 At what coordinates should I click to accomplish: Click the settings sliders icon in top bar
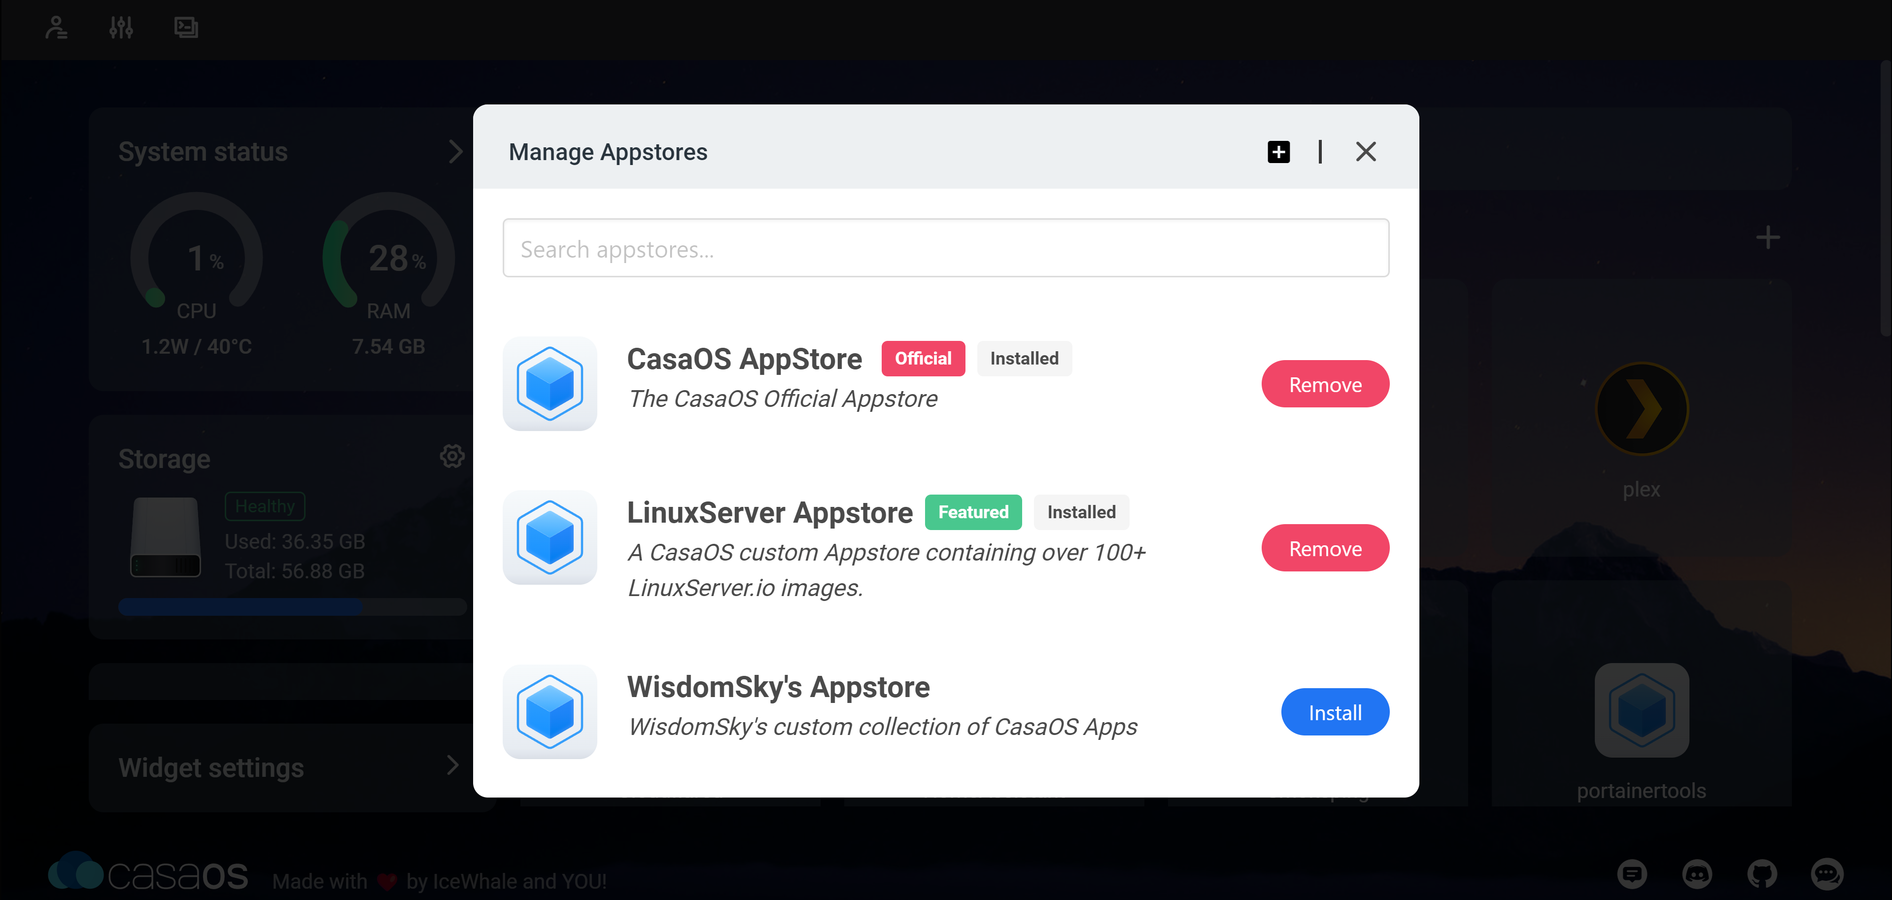tap(121, 28)
